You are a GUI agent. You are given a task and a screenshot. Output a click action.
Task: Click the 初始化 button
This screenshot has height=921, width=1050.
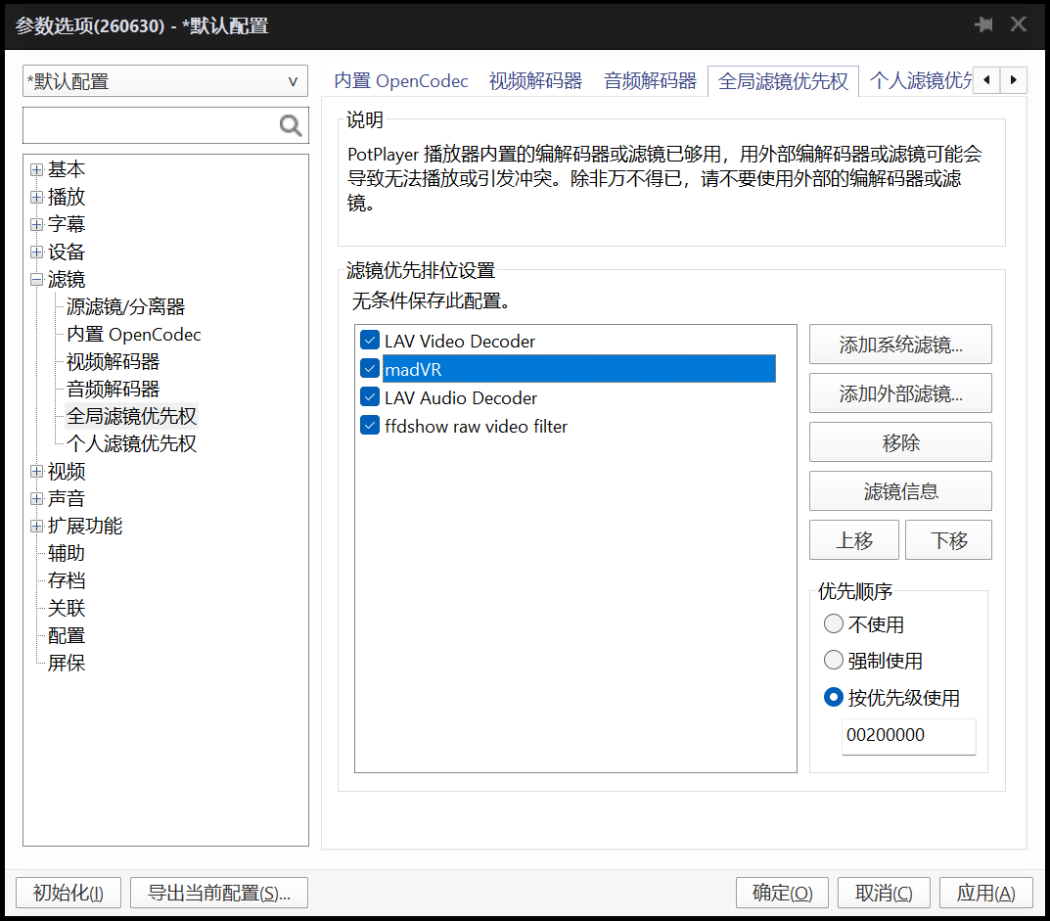coord(68,893)
